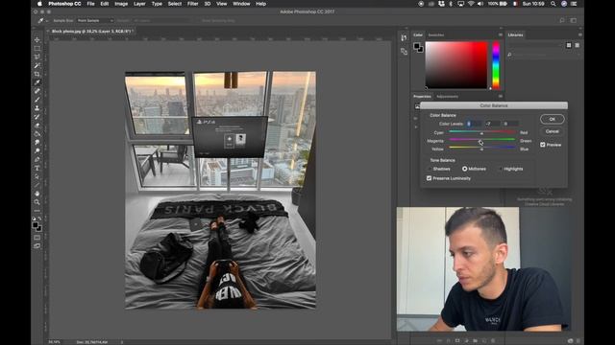Switch Libraries to list view
Image resolution: width=615 pixels, height=345 pixels.
(577, 45)
